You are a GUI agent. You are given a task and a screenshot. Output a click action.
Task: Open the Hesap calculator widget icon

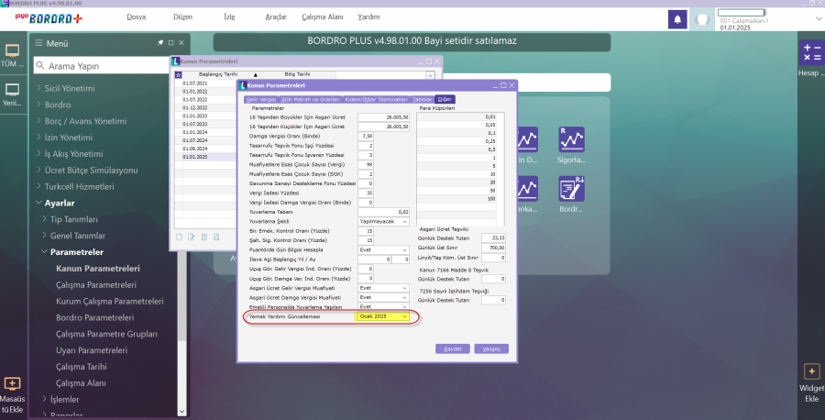(x=812, y=53)
